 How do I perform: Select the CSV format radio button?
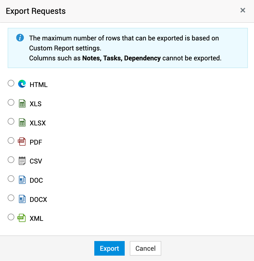click(x=11, y=160)
